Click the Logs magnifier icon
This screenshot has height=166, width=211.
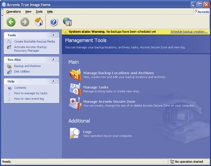[75, 133]
